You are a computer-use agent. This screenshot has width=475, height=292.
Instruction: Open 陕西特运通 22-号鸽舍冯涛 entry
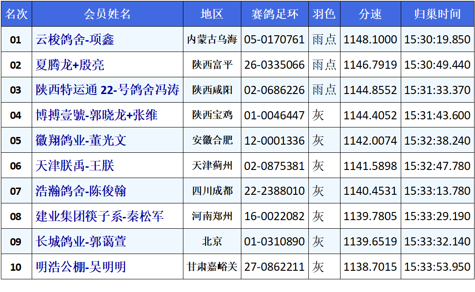click(x=107, y=90)
